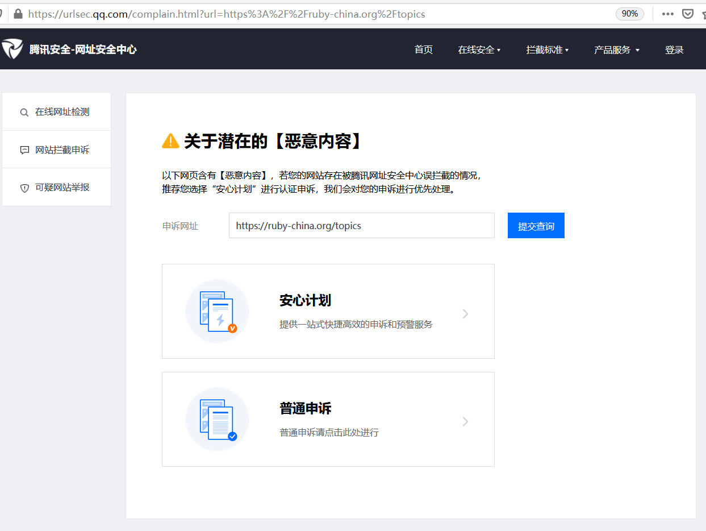Screen dimensions: 706x531
Task: Click the chevron arrow on 普通申诉 card
Action: click(465, 422)
